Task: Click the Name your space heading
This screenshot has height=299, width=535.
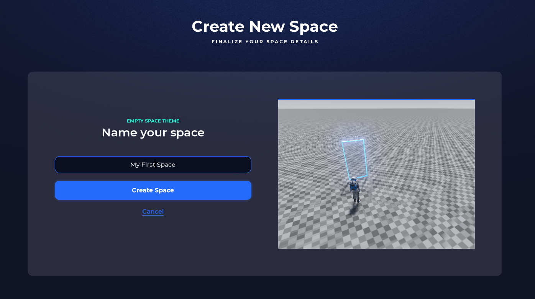Action: [153, 133]
